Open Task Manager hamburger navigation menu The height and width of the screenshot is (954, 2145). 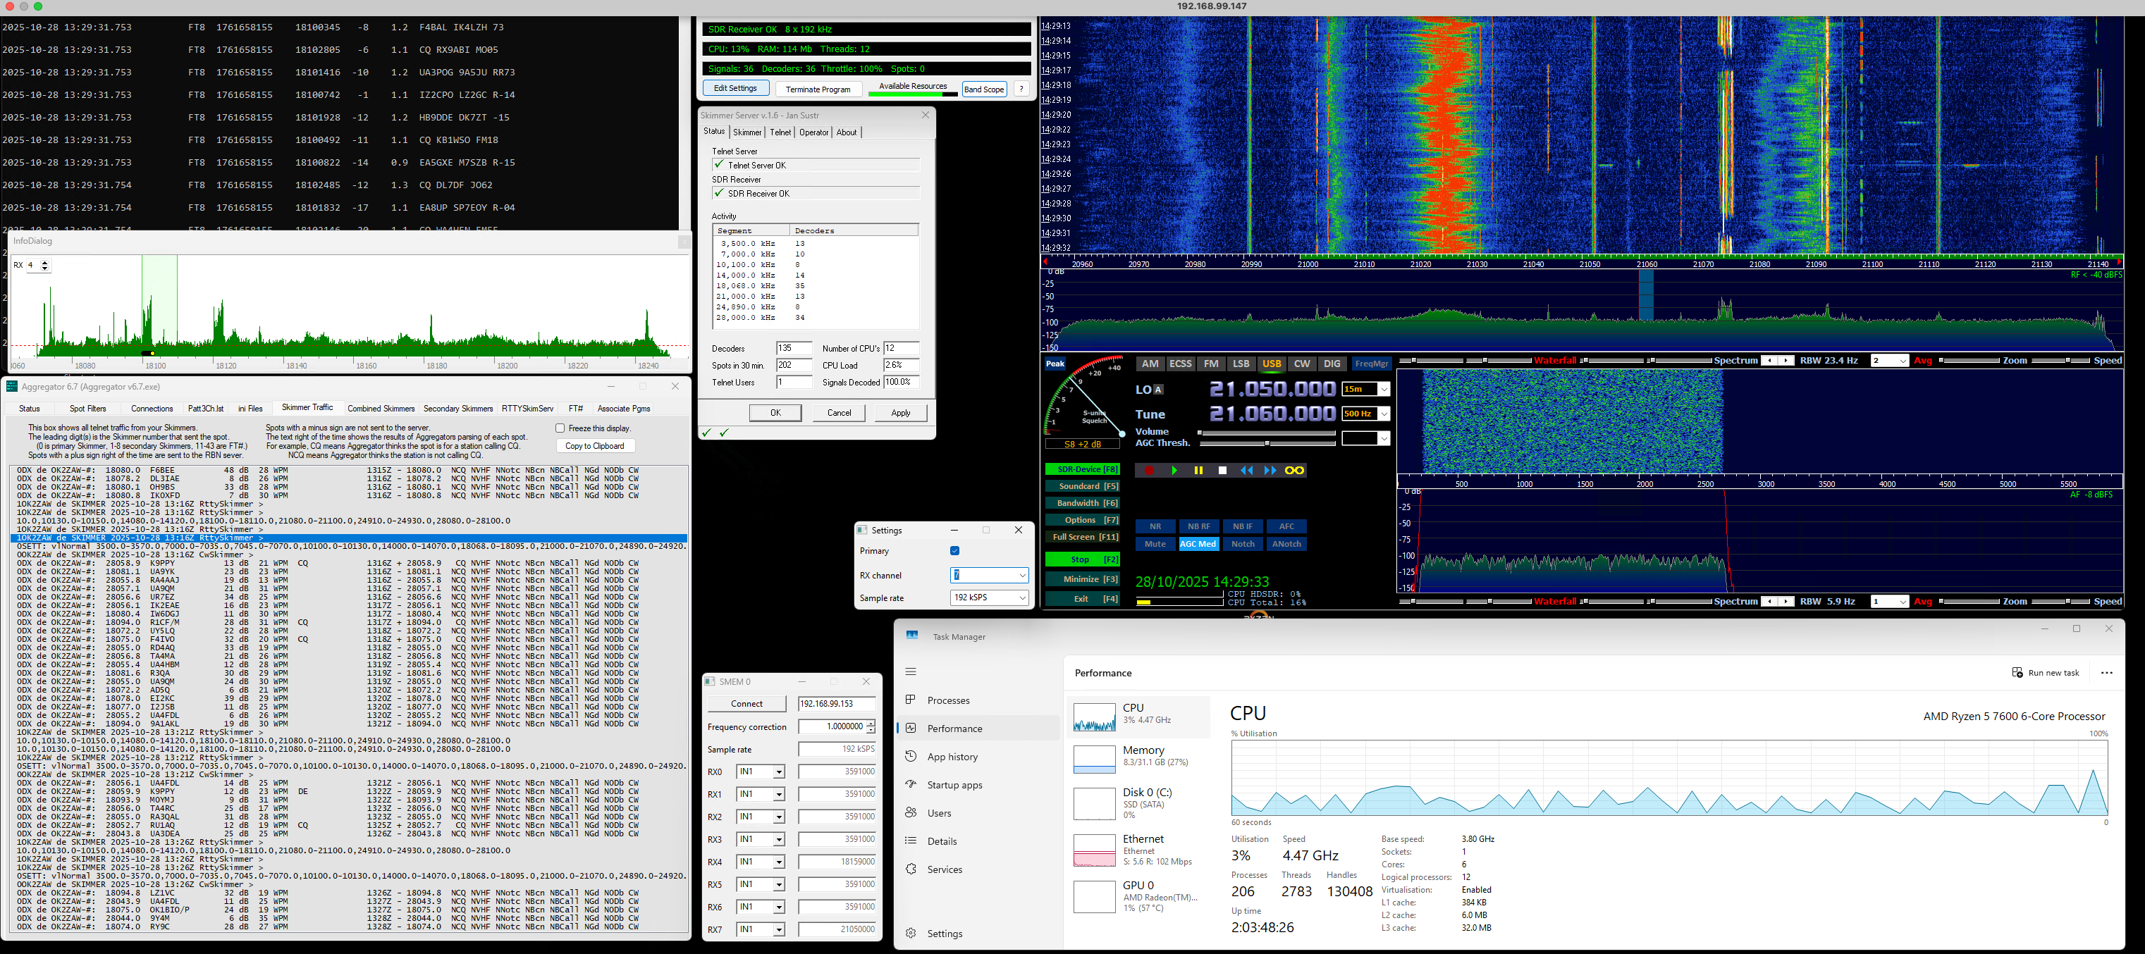coord(910,671)
